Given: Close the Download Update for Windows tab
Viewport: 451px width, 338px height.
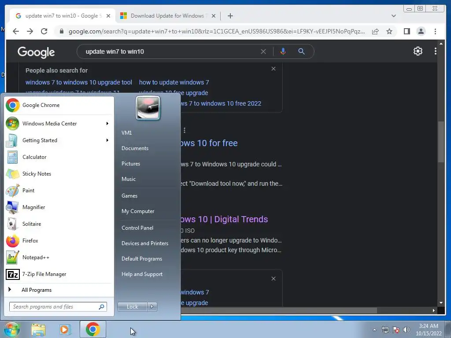Looking at the screenshot, I should 214,16.
